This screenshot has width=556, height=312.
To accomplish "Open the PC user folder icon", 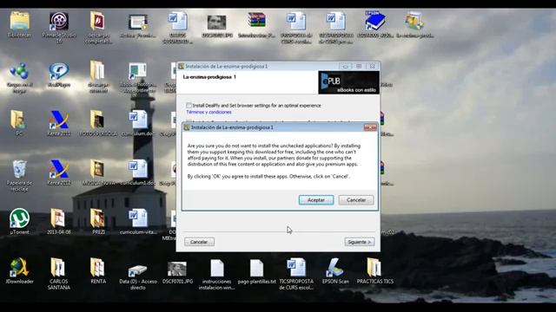I will pos(18,123).
